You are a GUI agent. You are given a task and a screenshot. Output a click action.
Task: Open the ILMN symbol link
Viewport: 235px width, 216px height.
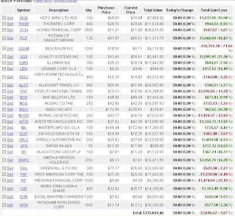(23, 63)
